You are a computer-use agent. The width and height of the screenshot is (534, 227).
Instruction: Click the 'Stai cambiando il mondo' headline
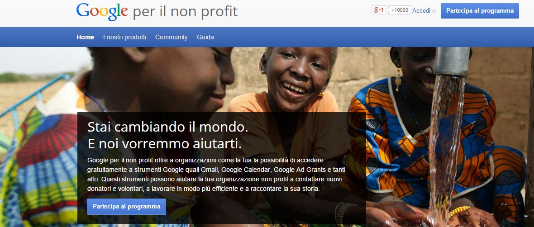coord(168,127)
